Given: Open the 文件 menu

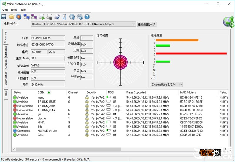Looking at the screenshot, I should click(5, 10).
